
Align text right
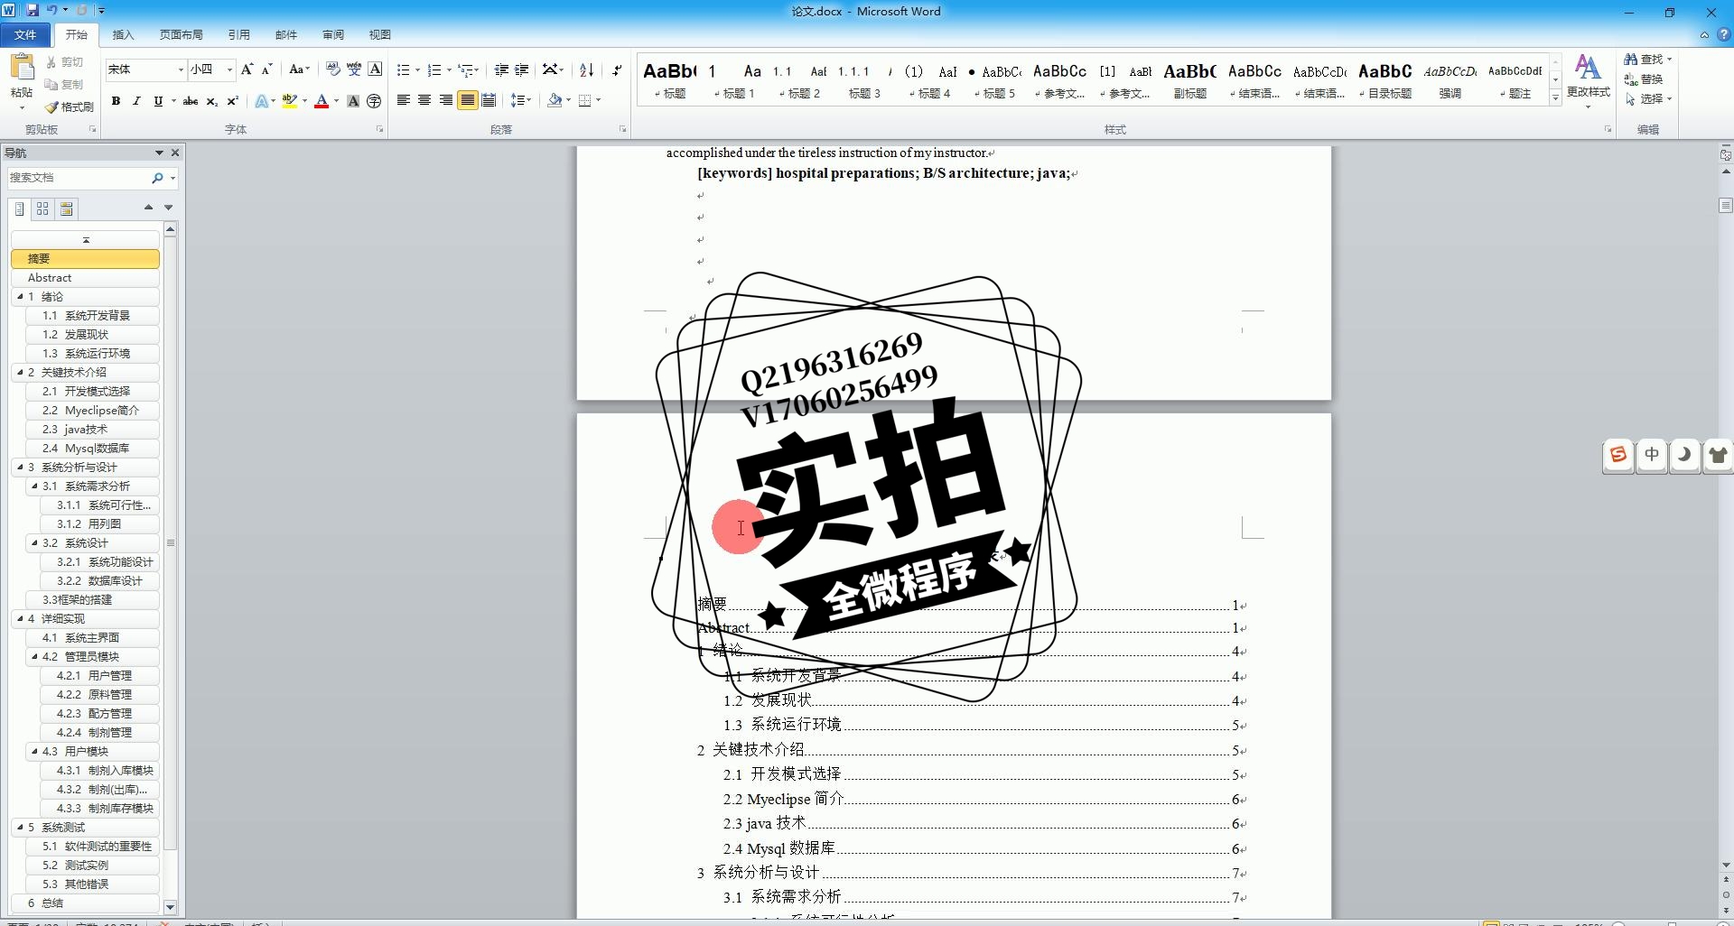tap(445, 100)
